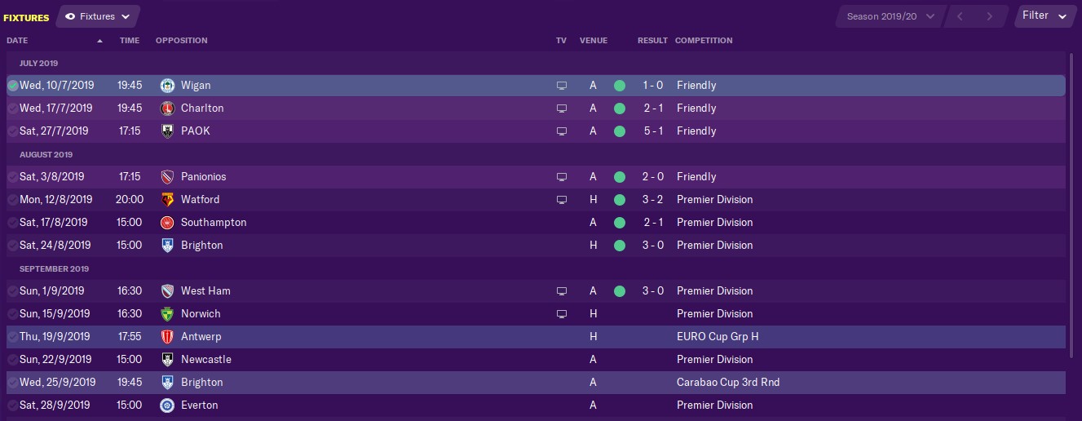Click the Wigan club badge icon
This screenshot has height=421, width=1082.
167,86
